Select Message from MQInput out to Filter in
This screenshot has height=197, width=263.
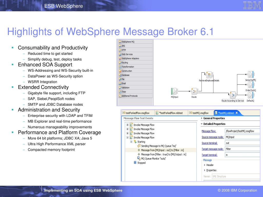pyautogui.click(x=162, y=150)
